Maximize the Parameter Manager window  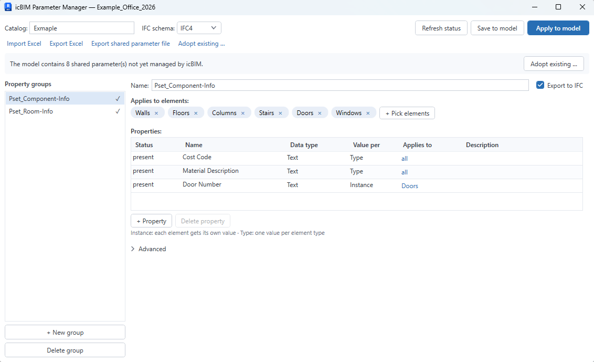pyautogui.click(x=558, y=7)
